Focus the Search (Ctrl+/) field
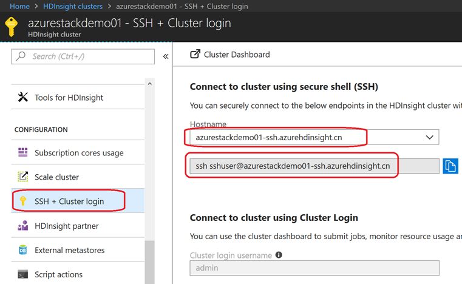 [83, 56]
